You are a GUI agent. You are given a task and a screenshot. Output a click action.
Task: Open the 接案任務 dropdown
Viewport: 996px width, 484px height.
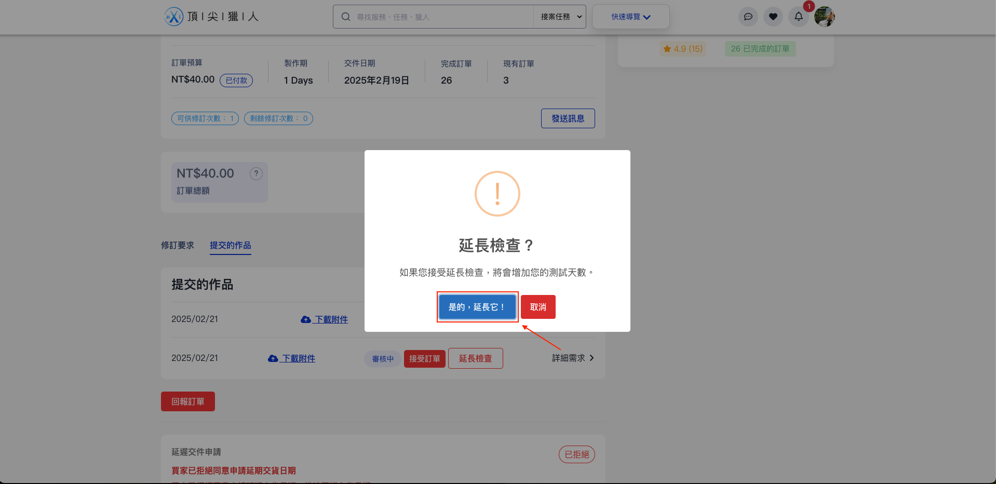[559, 16]
